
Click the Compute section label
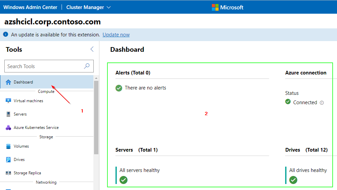46,91
